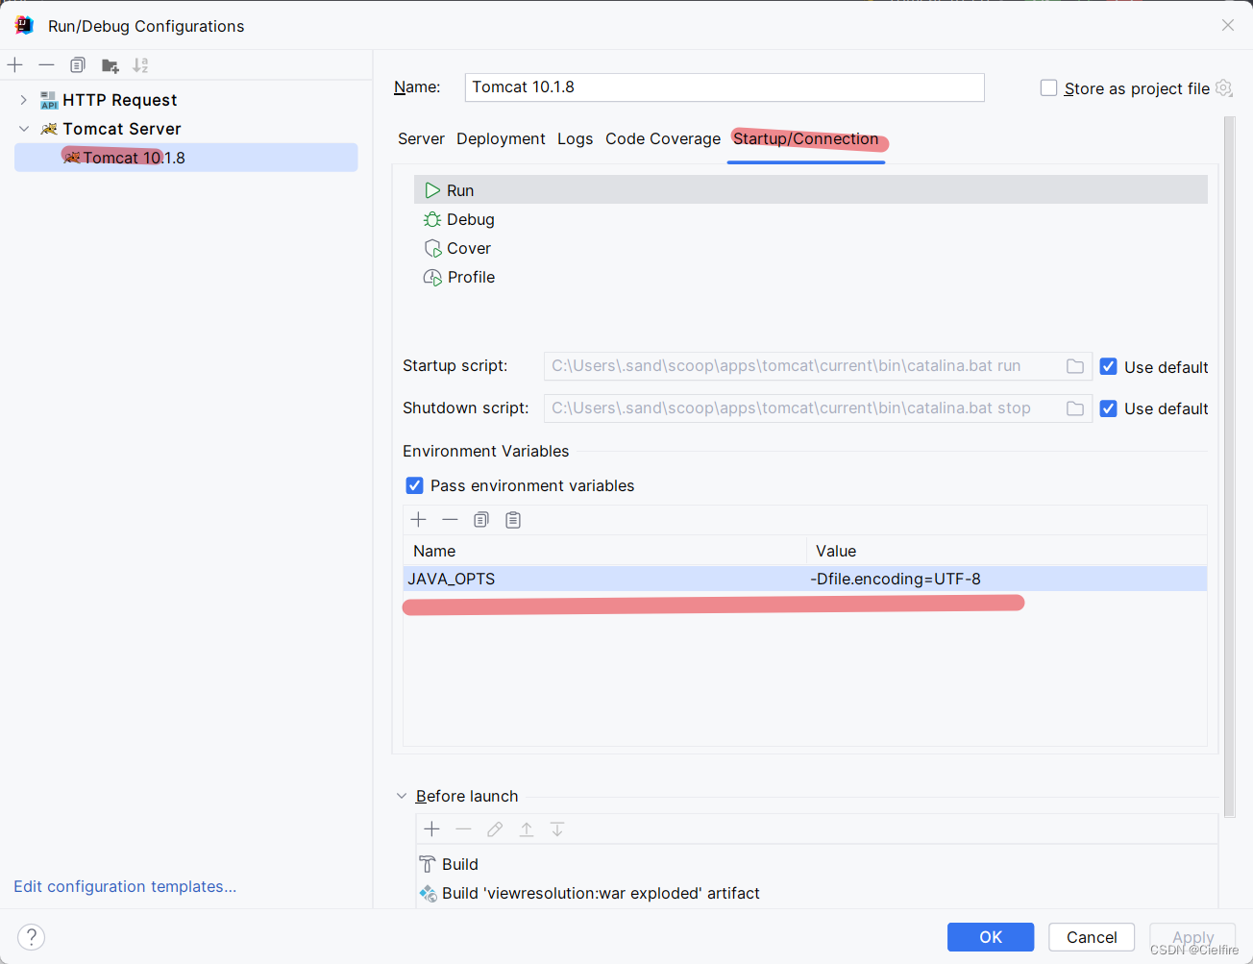Select the -Dfile.encoding=UTF-8 value cell

coord(1007,579)
